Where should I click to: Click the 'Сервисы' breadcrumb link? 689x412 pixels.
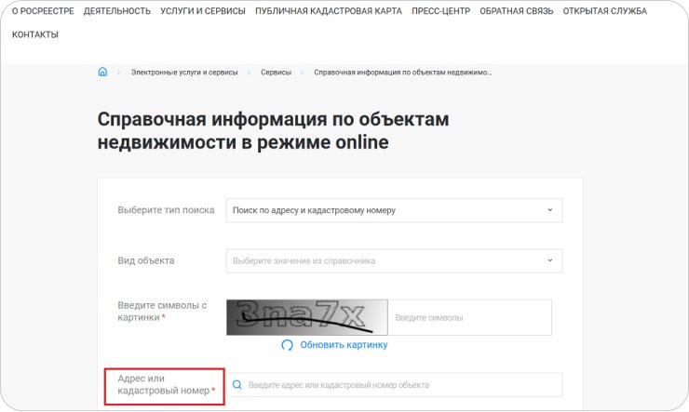tap(276, 72)
